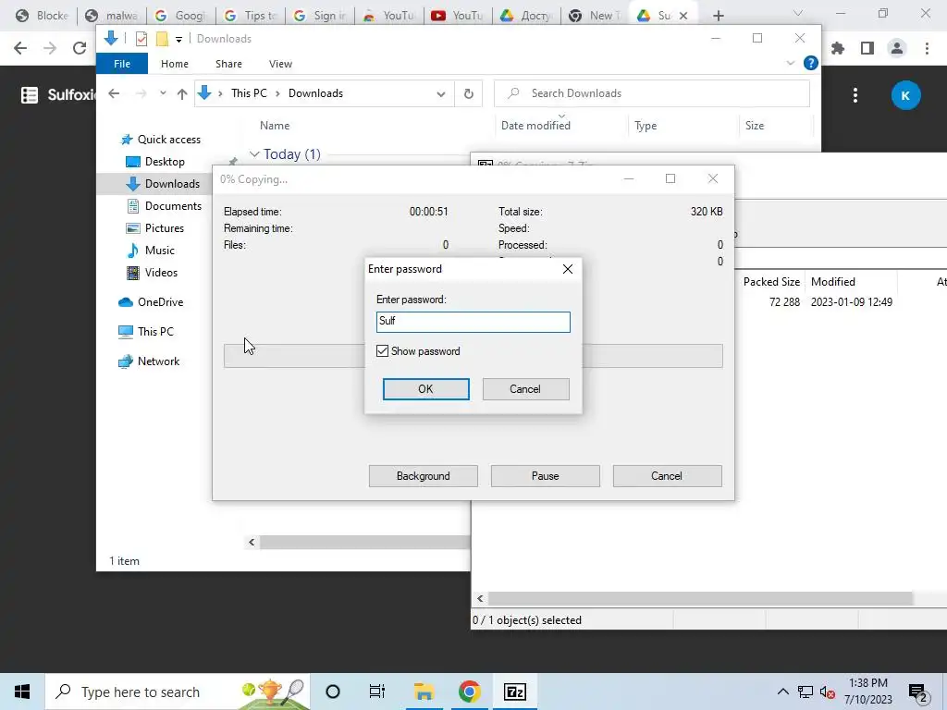Image resolution: width=947 pixels, height=710 pixels.
Task: Select Quick access in navigation pane
Action: tap(169, 140)
